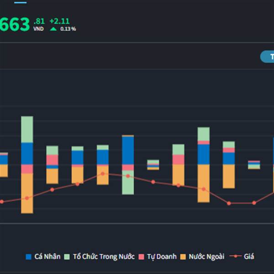Toggle the Tự Doanh series label
Screen dimensions: 274x274
(161, 257)
